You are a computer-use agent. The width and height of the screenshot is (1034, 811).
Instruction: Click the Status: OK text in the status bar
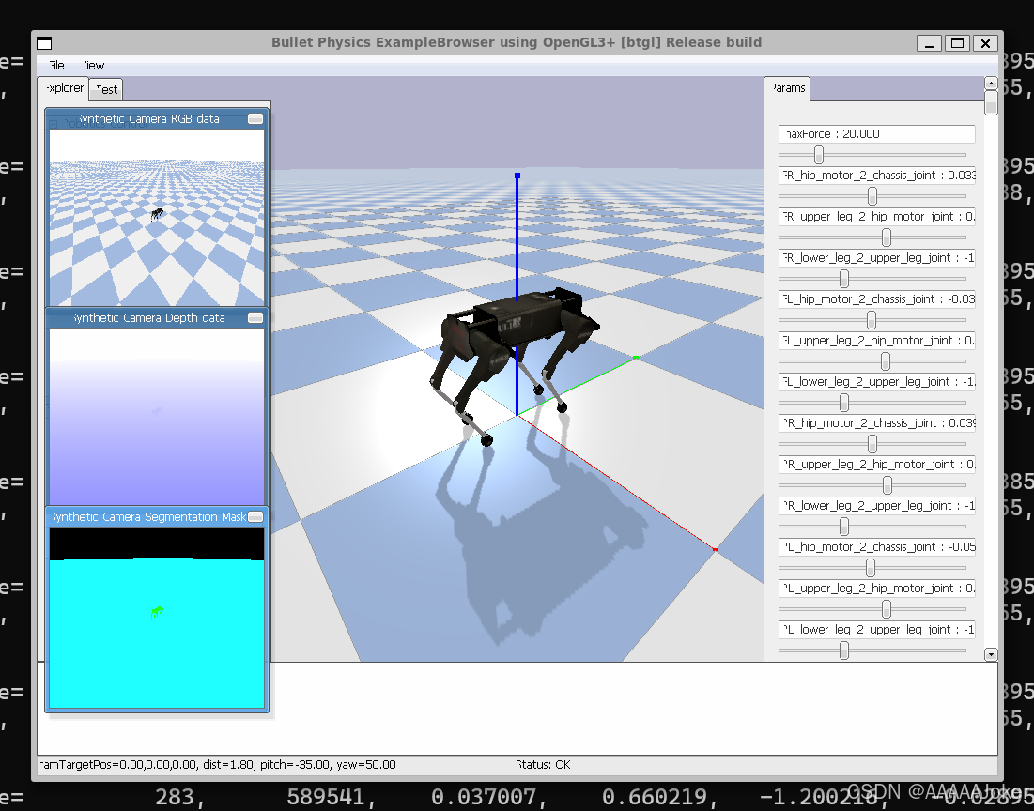[x=543, y=765]
